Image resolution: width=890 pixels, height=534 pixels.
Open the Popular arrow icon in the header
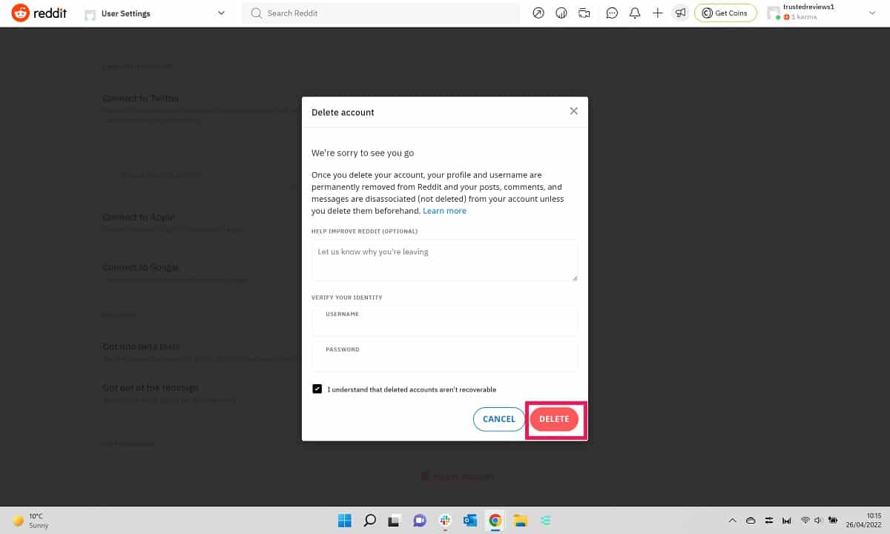(x=538, y=13)
